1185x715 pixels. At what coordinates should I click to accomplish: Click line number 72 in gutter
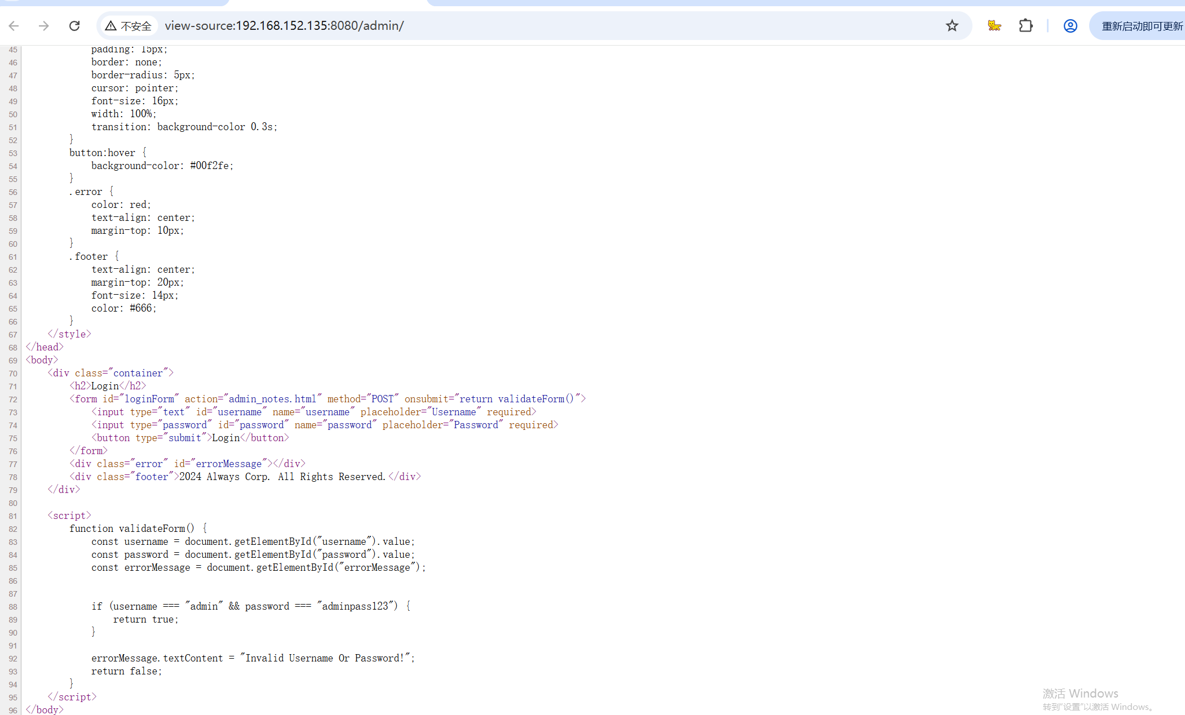[x=13, y=399]
